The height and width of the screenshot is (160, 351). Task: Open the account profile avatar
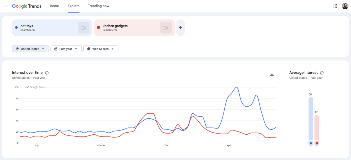tap(345, 6)
